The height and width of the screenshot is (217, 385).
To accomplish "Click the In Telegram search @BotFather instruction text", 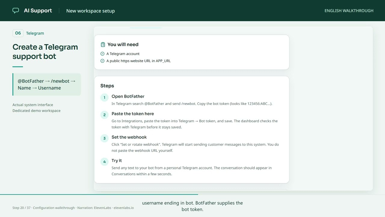I will click(192, 104).
